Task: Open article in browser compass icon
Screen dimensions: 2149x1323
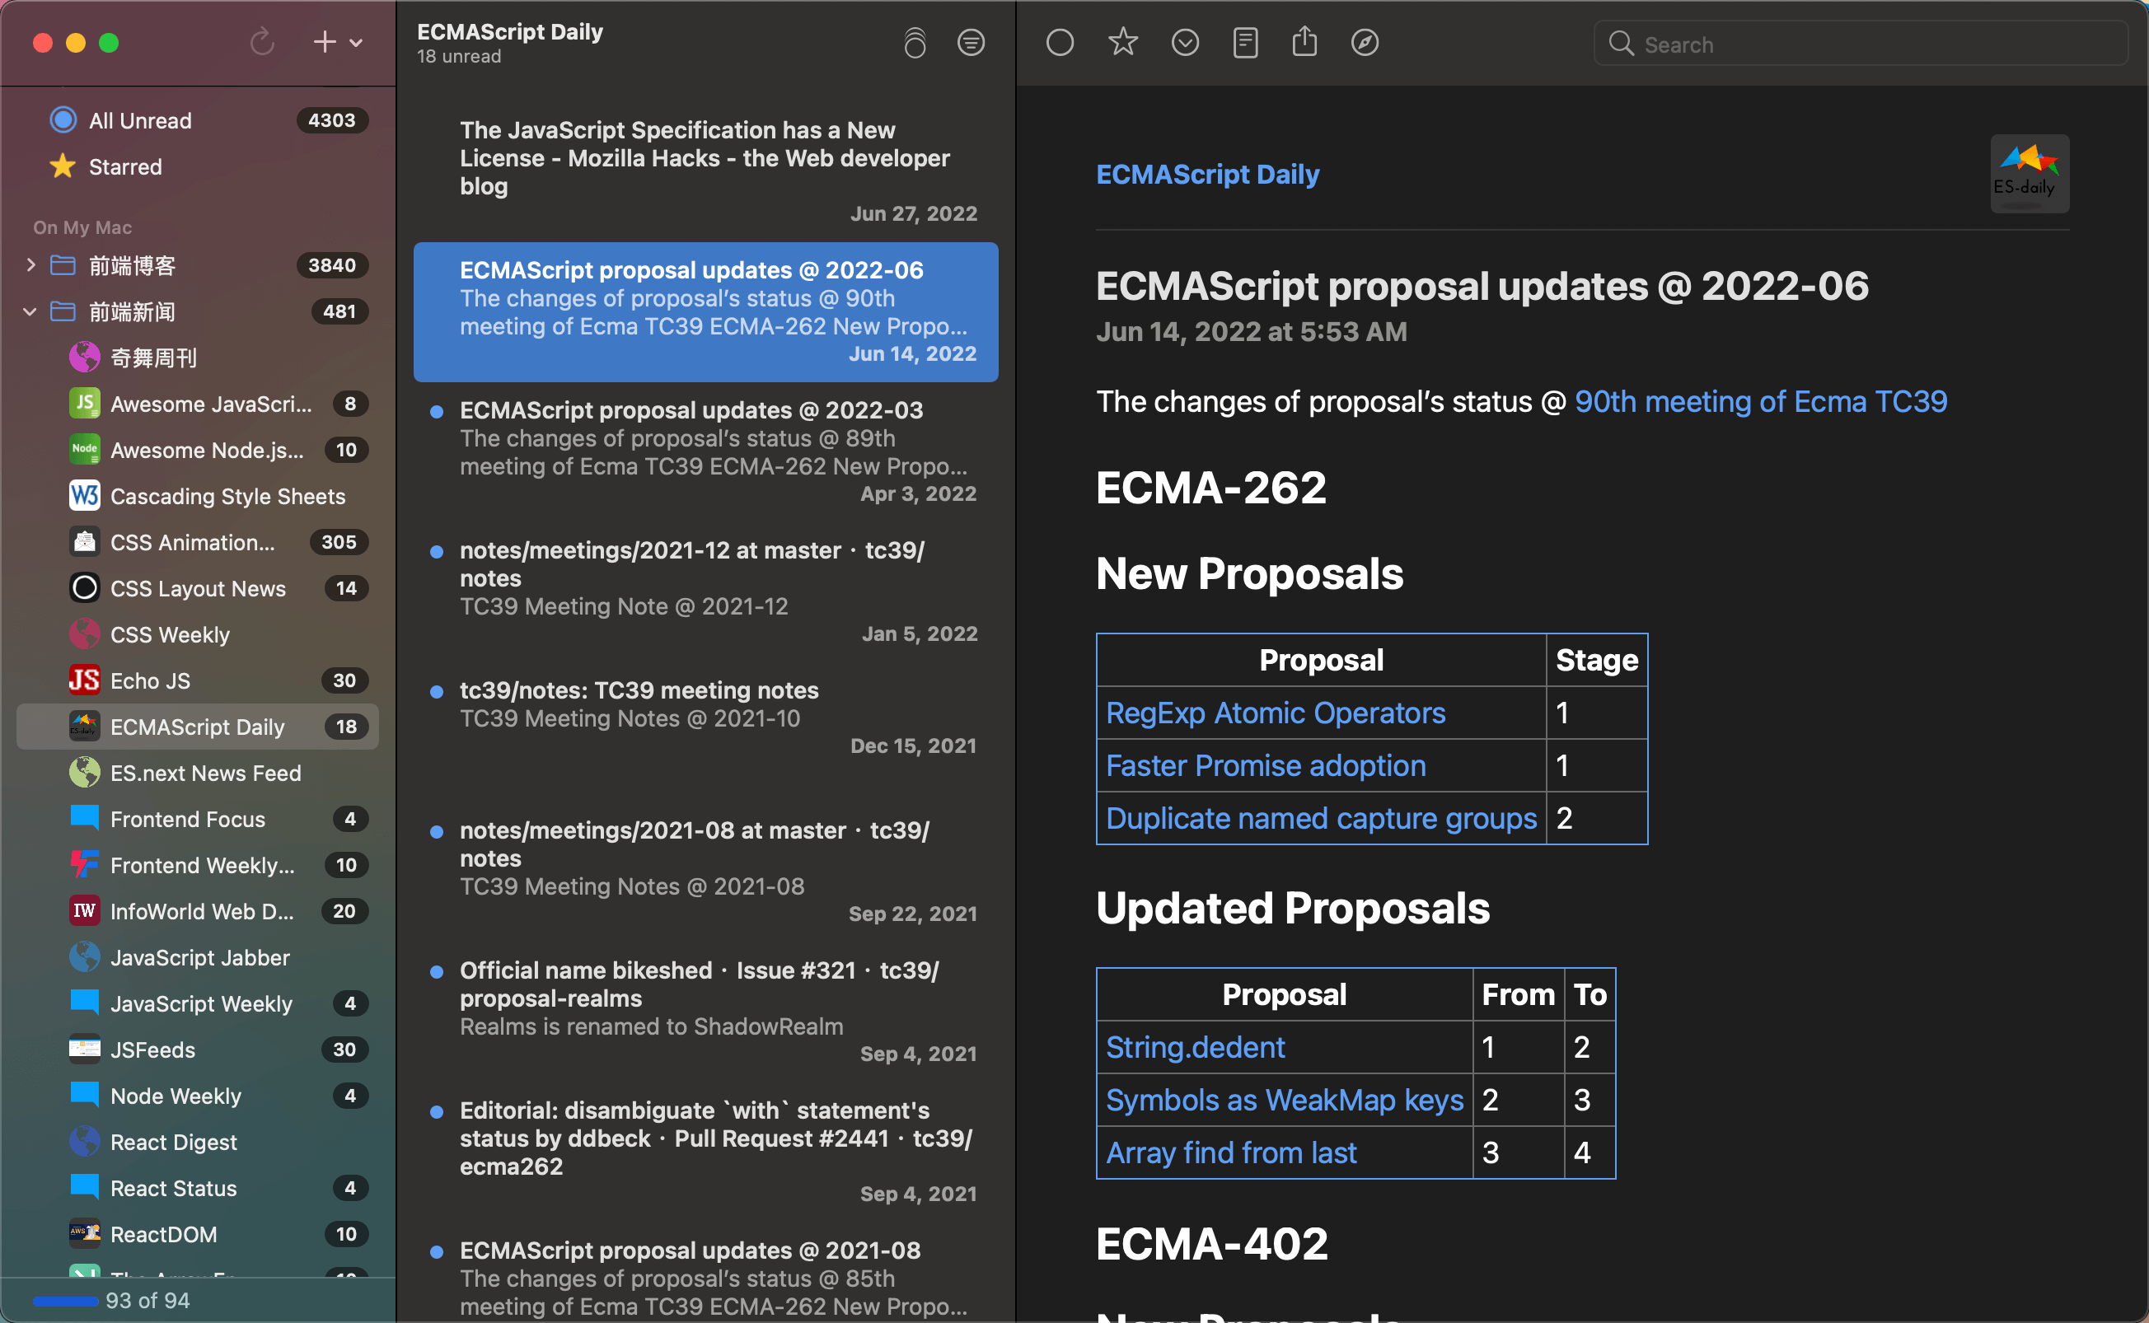Action: click(1364, 42)
